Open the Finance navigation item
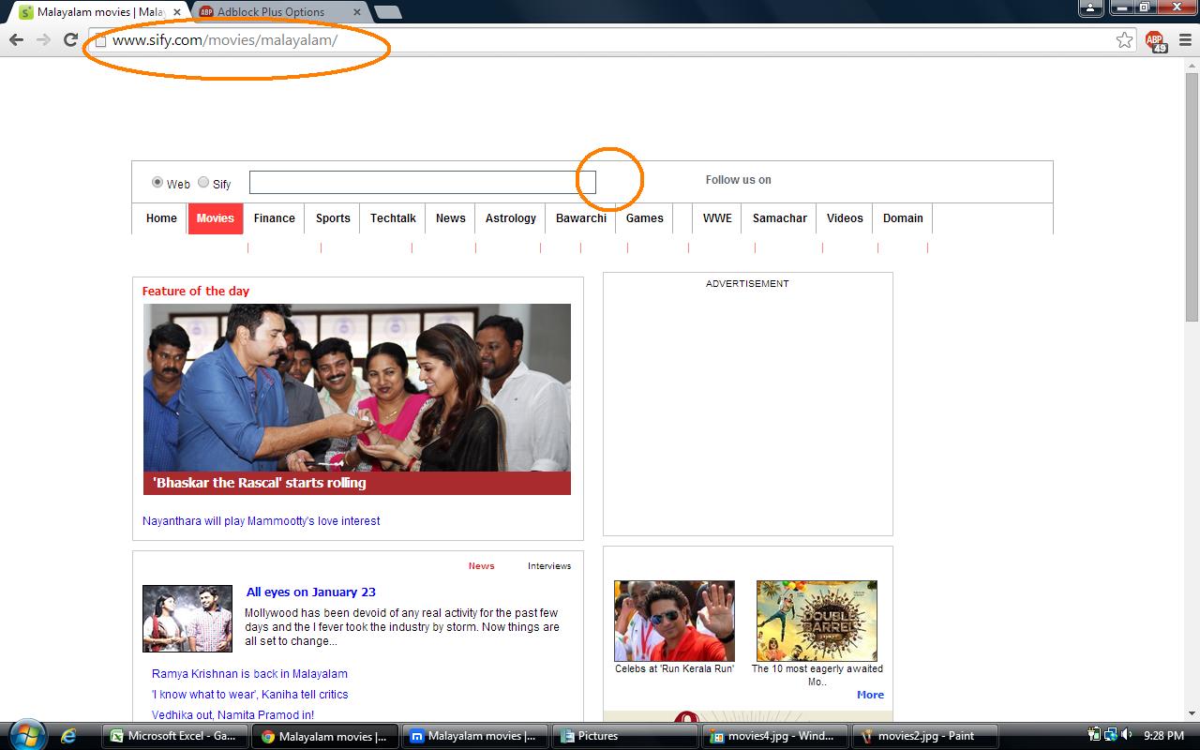1200x750 pixels. [x=275, y=218]
